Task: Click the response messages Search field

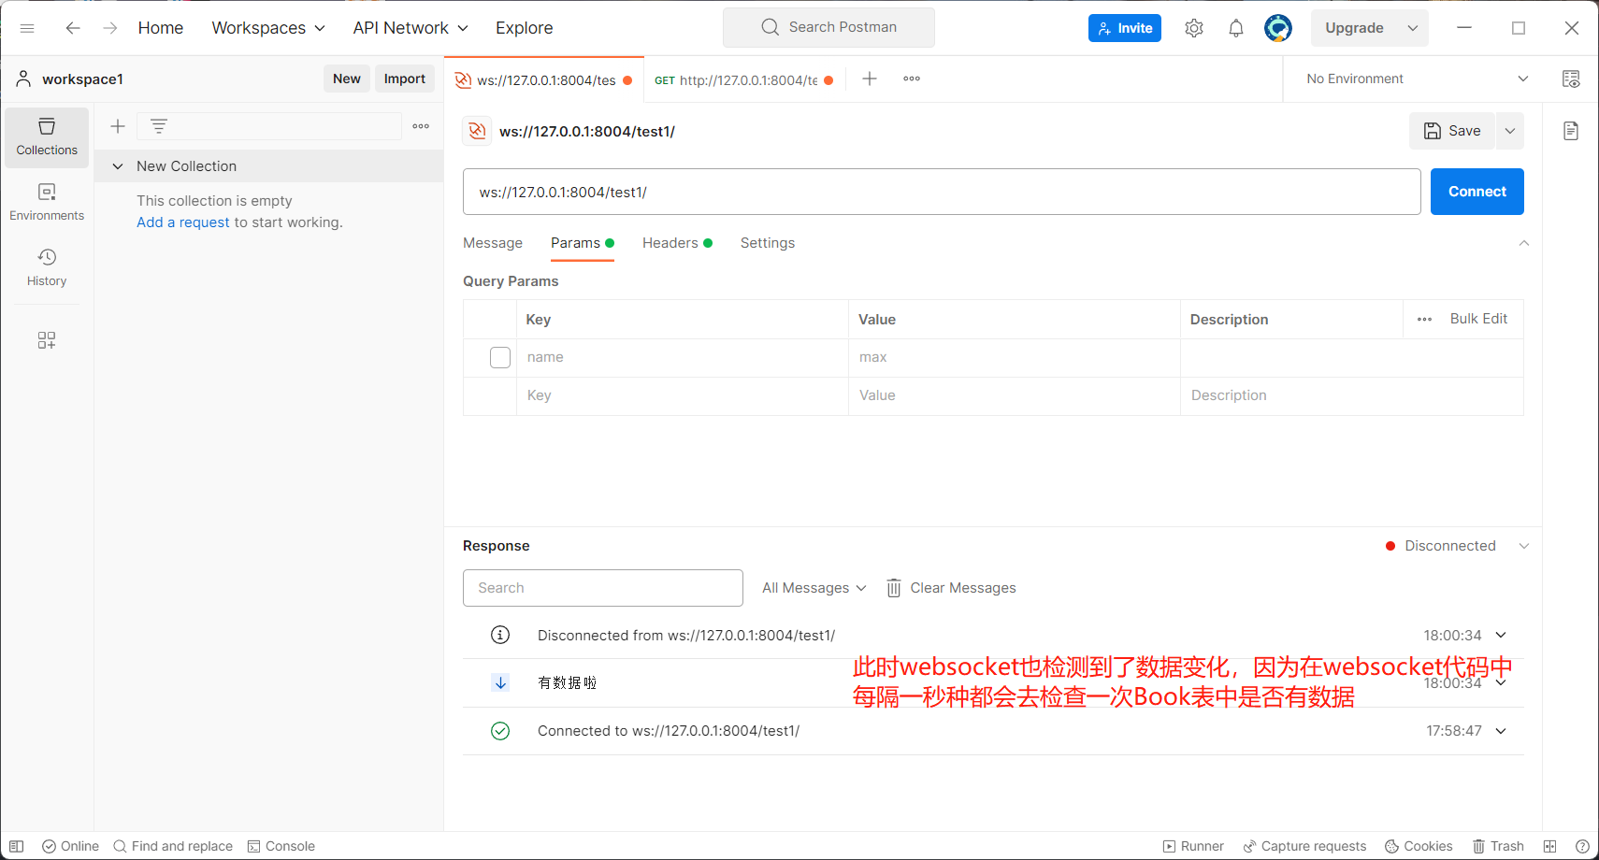Action: click(x=603, y=588)
